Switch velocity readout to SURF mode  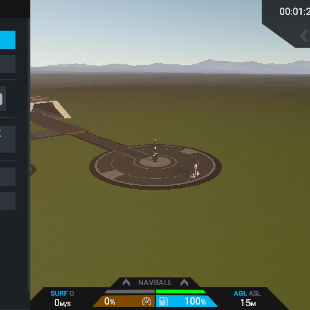59,293
